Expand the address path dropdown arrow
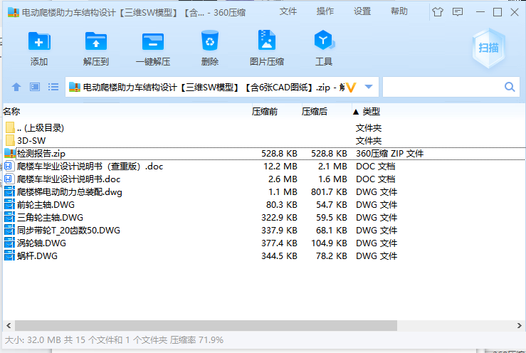The image size is (526, 353). pyautogui.click(x=369, y=87)
